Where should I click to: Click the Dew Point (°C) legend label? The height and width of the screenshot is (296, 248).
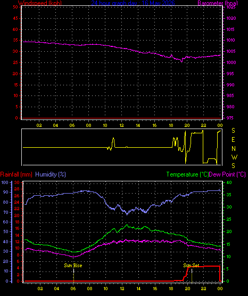pyautogui.click(x=227, y=174)
